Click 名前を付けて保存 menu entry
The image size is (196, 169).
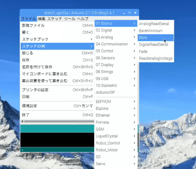[x=57, y=67]
